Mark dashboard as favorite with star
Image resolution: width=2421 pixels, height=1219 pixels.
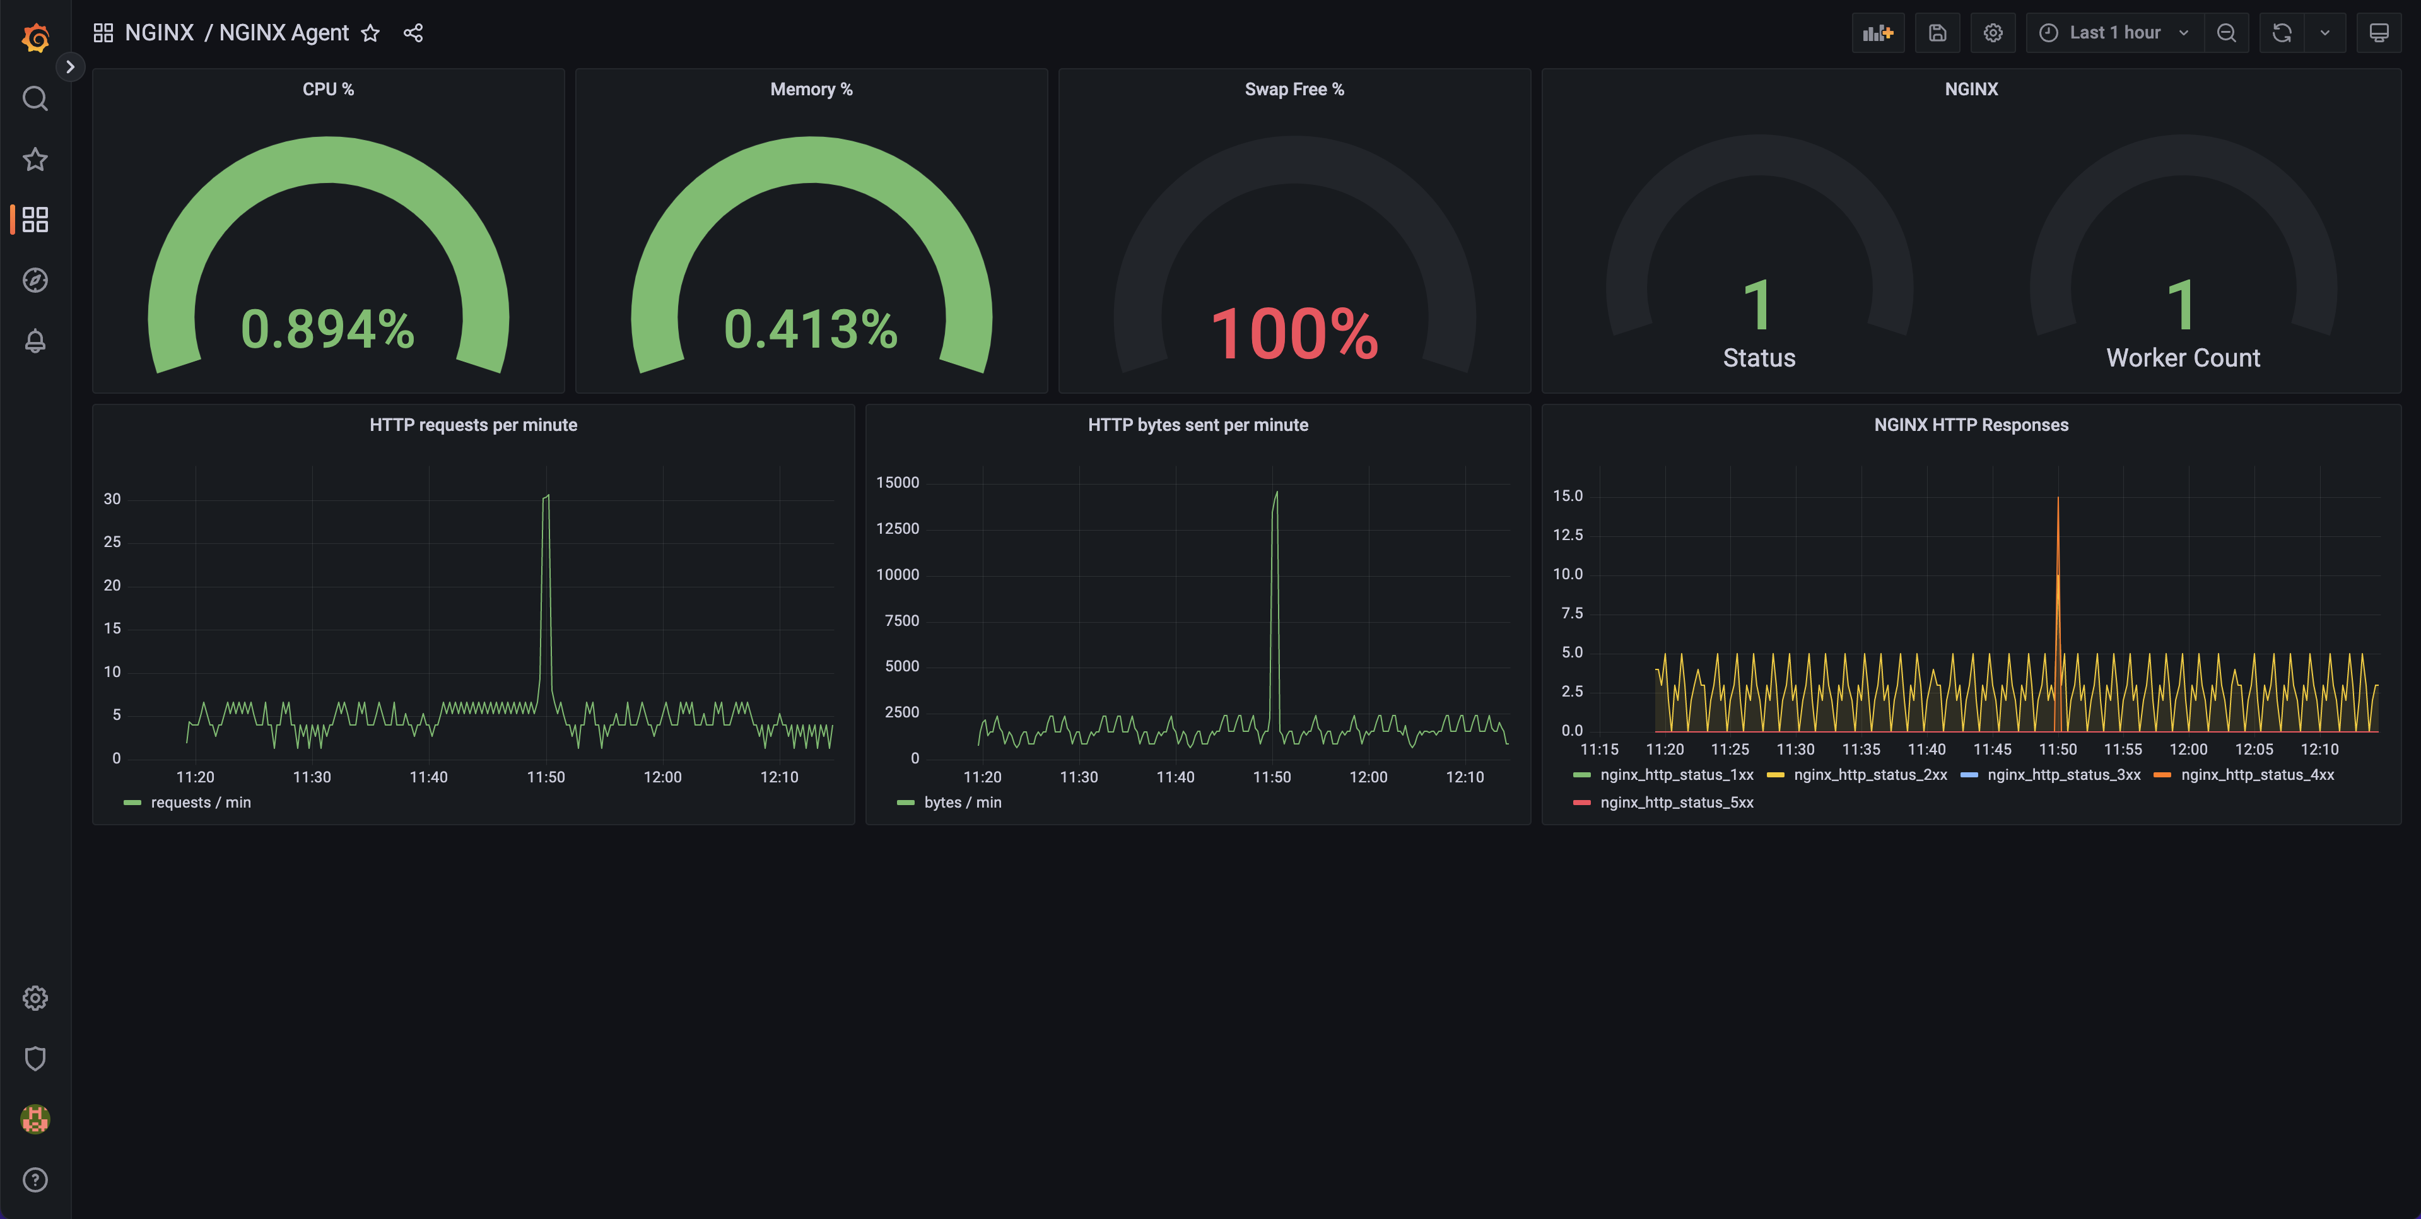point(370,33)
